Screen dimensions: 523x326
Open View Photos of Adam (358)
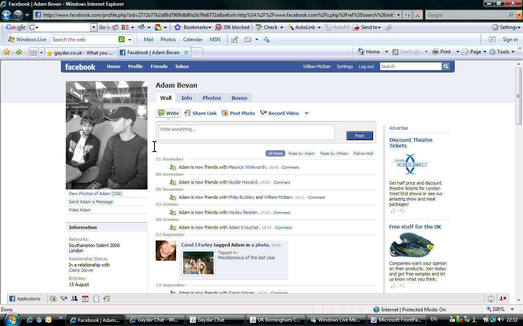click(x=95, y=194)
